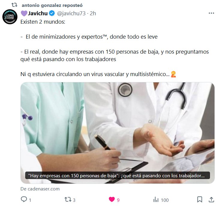The height and width of the screenshot is (206, 219).
Task: Click the view count number 100
Action: point(165,200)
